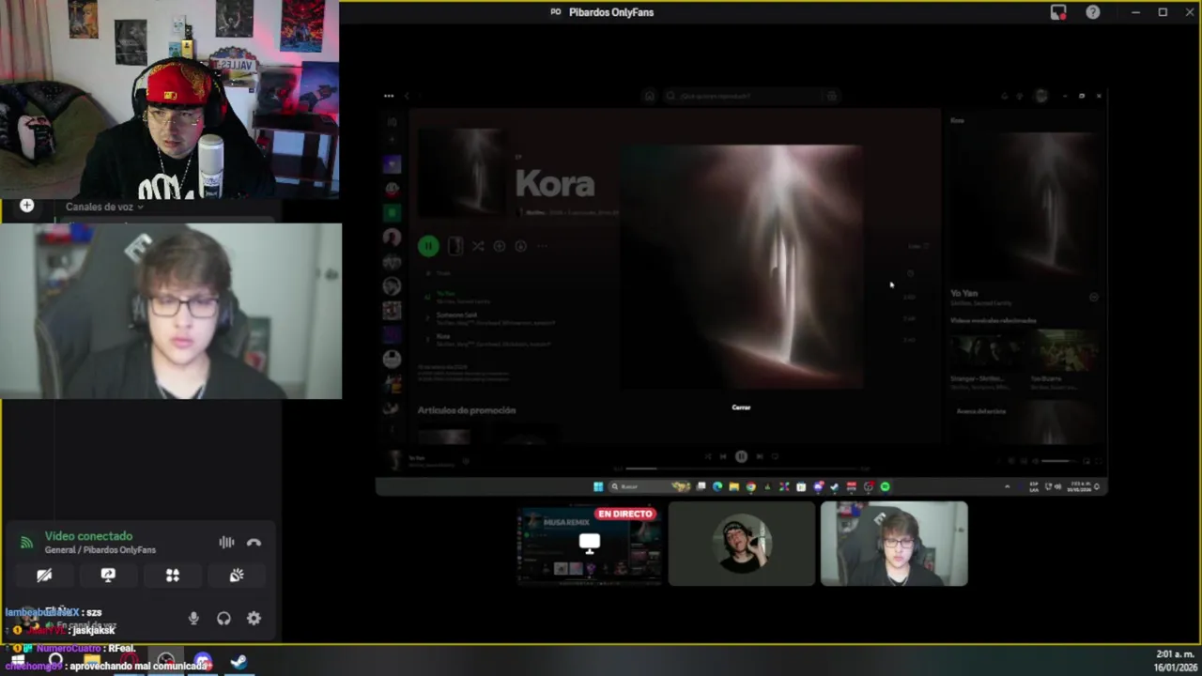The height and width of the screenshot is (676, 1202).
Task: Select the webcam participant tile with glasses
Action: tap(894, 544)
